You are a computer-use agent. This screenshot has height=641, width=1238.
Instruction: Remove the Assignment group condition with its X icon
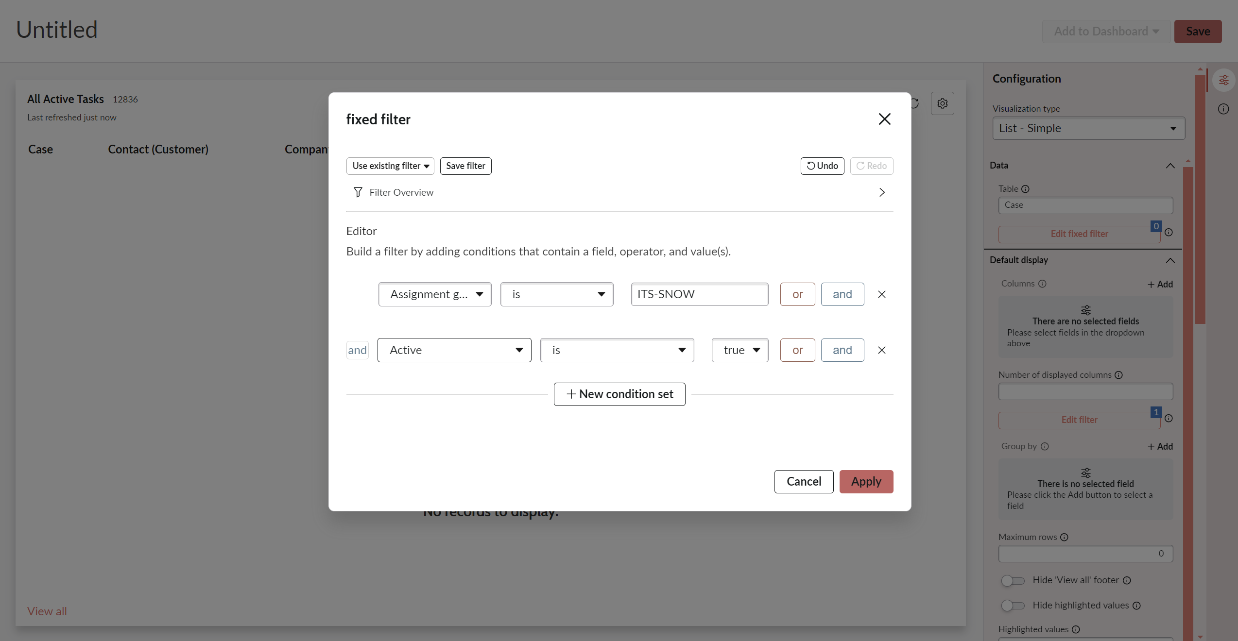coord(882,294)
